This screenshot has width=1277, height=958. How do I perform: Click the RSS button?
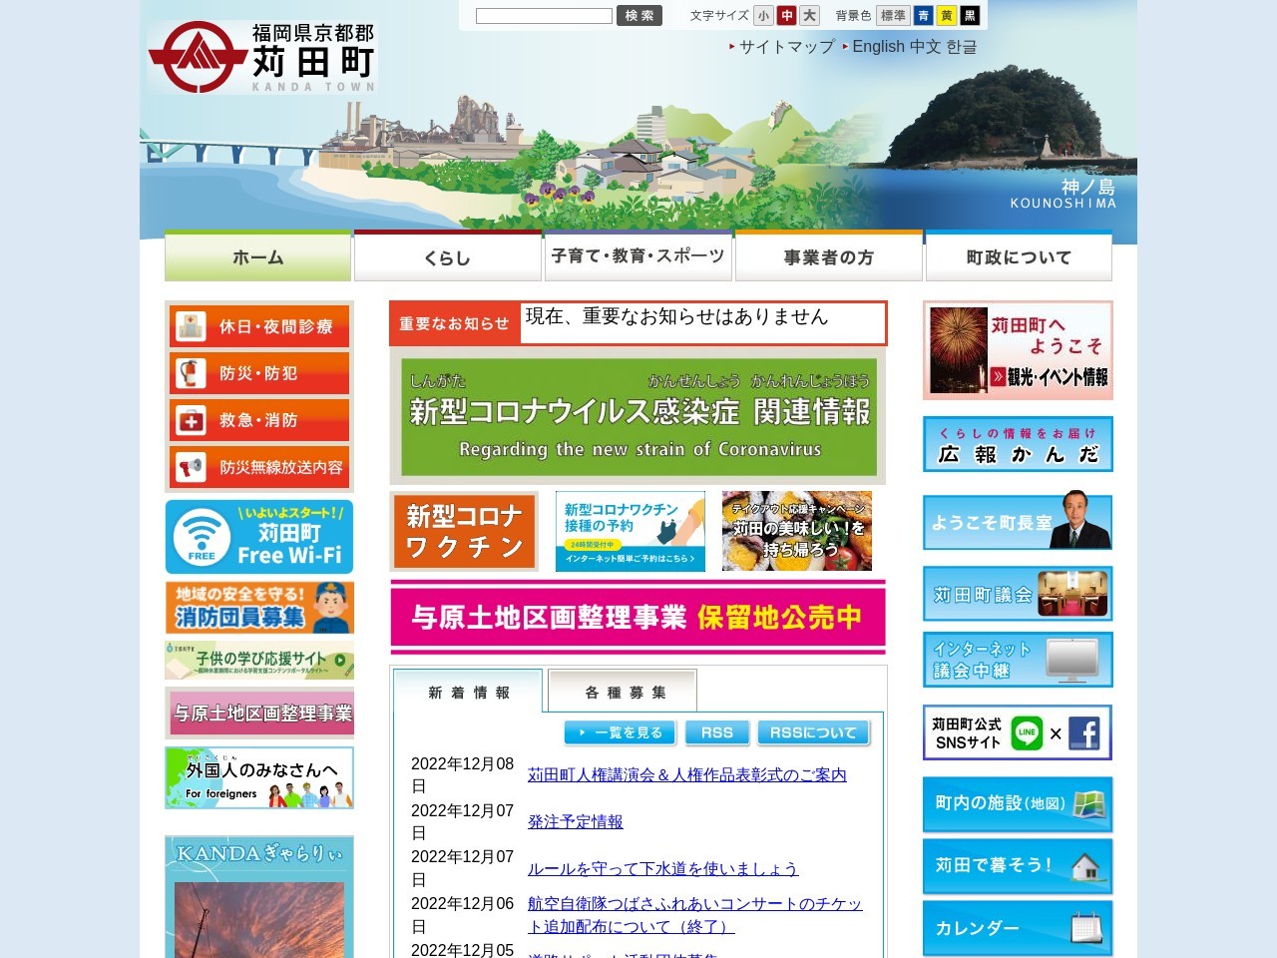tap(717, 732)
